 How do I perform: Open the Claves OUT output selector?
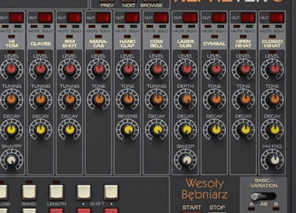click(x=46, y=18)
